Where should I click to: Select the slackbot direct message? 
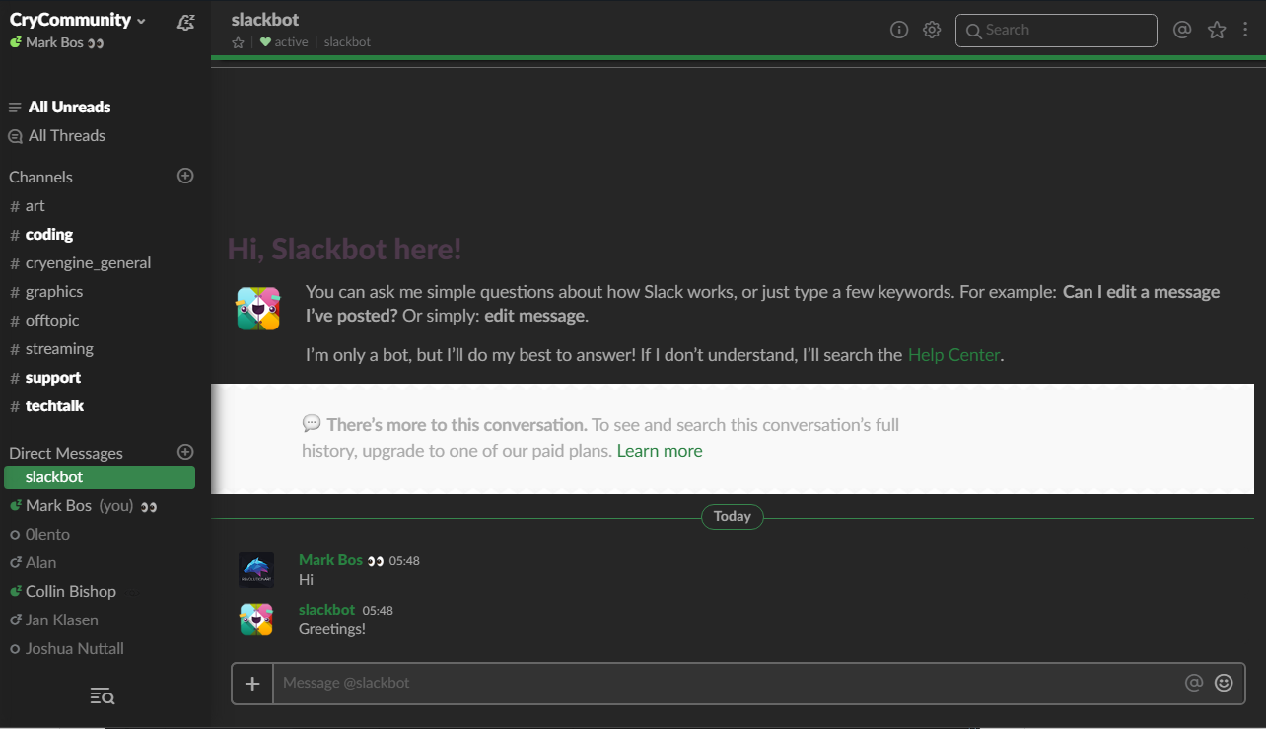[x=100, y=477]
